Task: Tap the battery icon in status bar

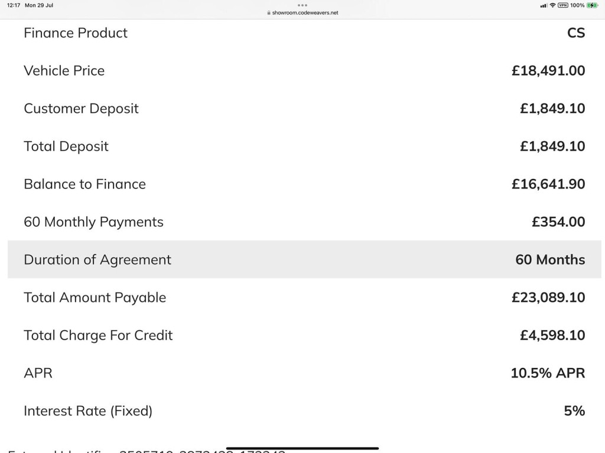Action: click(x=592, y=5)
